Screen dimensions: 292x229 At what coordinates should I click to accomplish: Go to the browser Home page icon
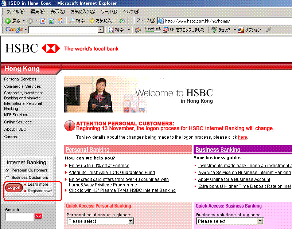point(61,21)
